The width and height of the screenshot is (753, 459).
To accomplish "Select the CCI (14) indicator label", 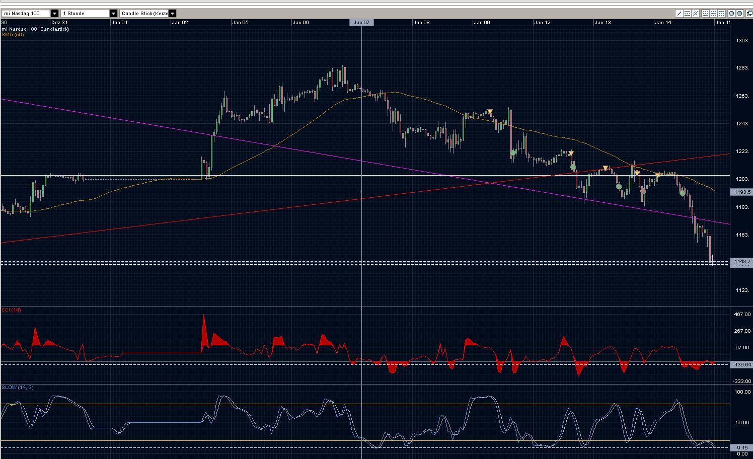I will pyautogui.click(x=12, y=310).
